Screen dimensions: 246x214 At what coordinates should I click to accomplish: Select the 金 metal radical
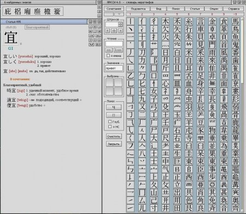click(x=212, y=21)
